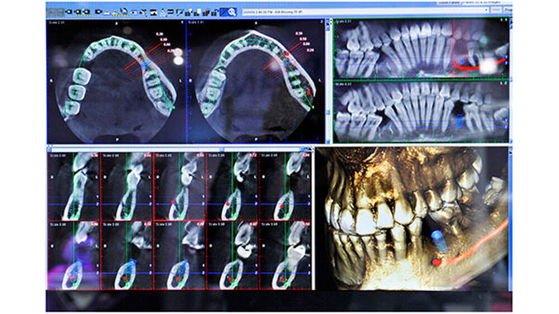Open the first cross-section slice in bottom row
Image resolution: width=559 pixels, height=314 pixels.
point(73,255)
